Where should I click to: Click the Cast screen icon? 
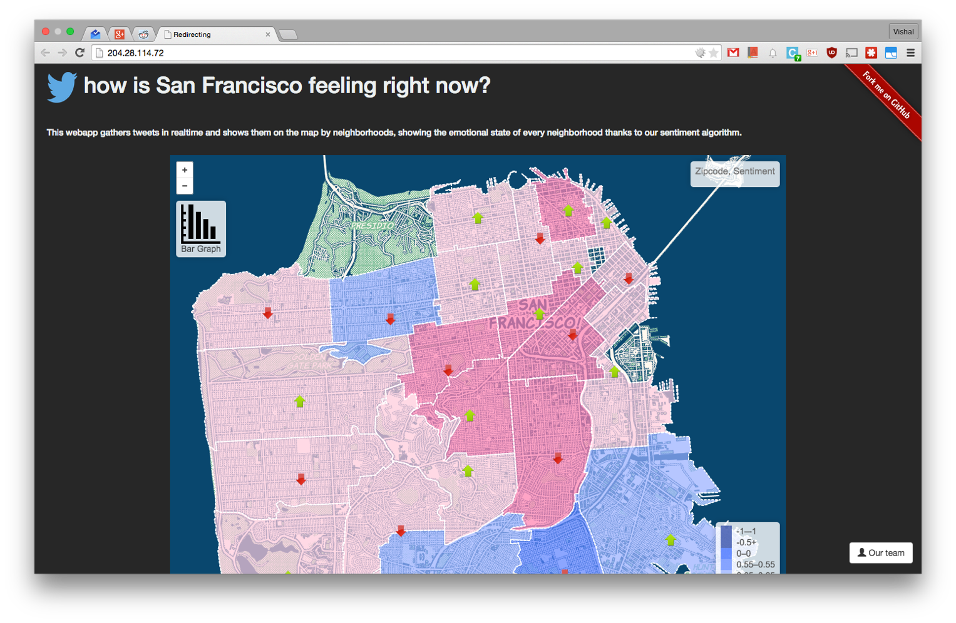click(x=851, y=53)
